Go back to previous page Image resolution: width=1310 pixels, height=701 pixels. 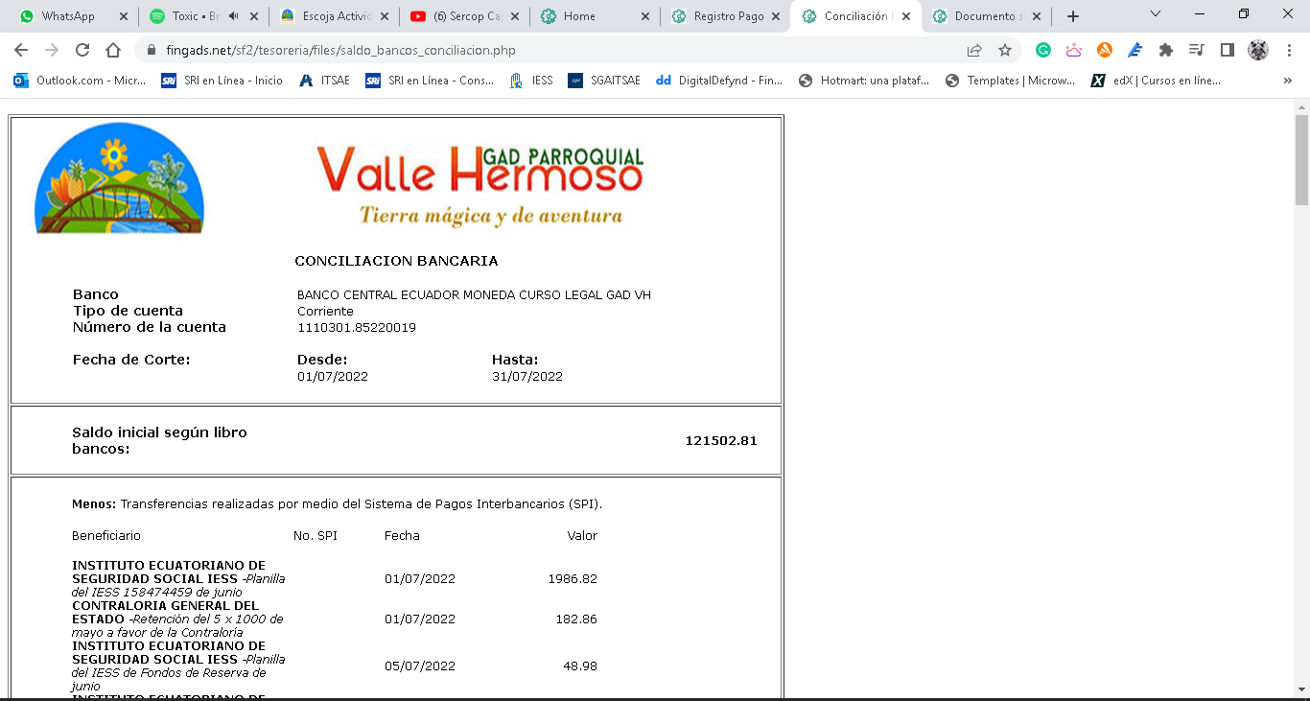point(21,50)
